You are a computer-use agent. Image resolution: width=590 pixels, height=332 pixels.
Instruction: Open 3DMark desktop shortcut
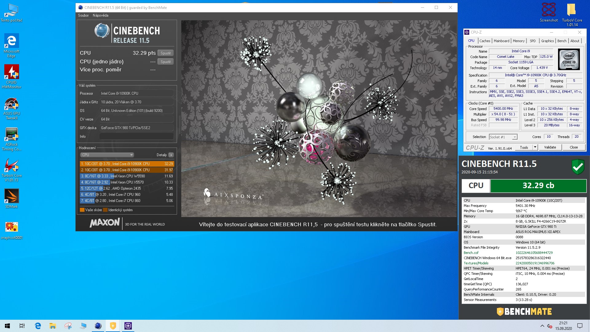[x=11, y=198]
